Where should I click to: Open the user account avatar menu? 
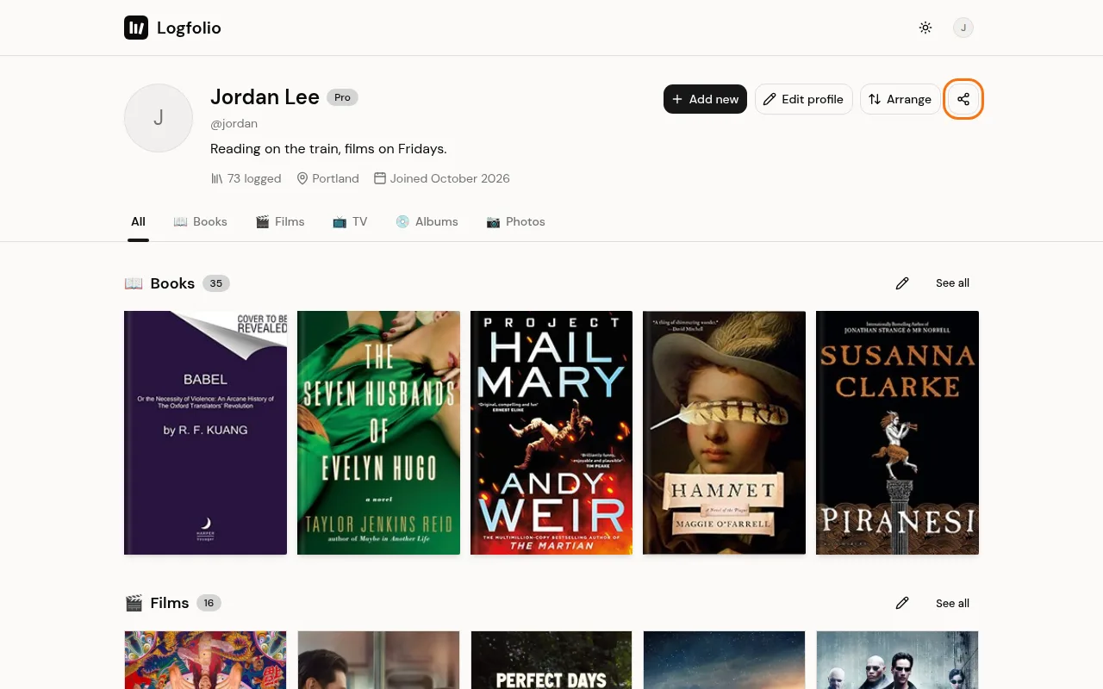coord(963,28)
